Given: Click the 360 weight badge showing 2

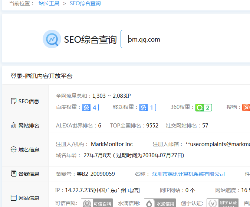Looking at the screenshot, I should 203,107.
